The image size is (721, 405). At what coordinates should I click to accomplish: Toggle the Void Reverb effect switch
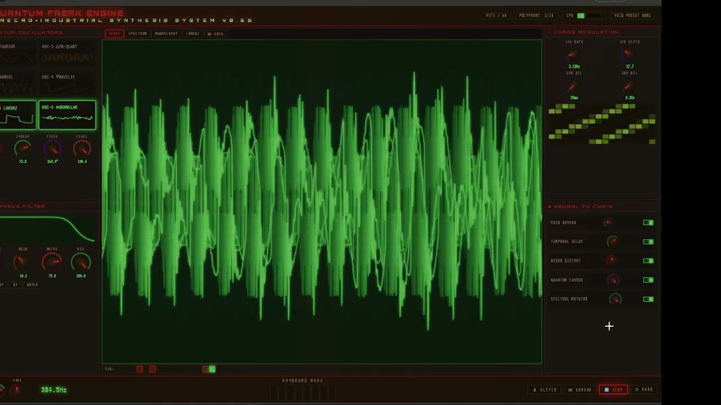[x=648, y=223]
